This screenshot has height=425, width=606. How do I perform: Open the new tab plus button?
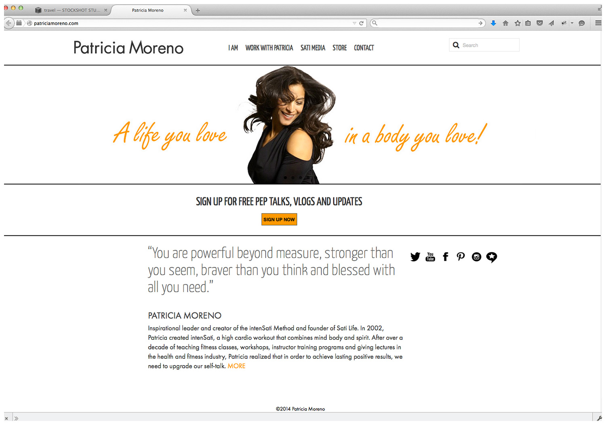tap(198, 10)
